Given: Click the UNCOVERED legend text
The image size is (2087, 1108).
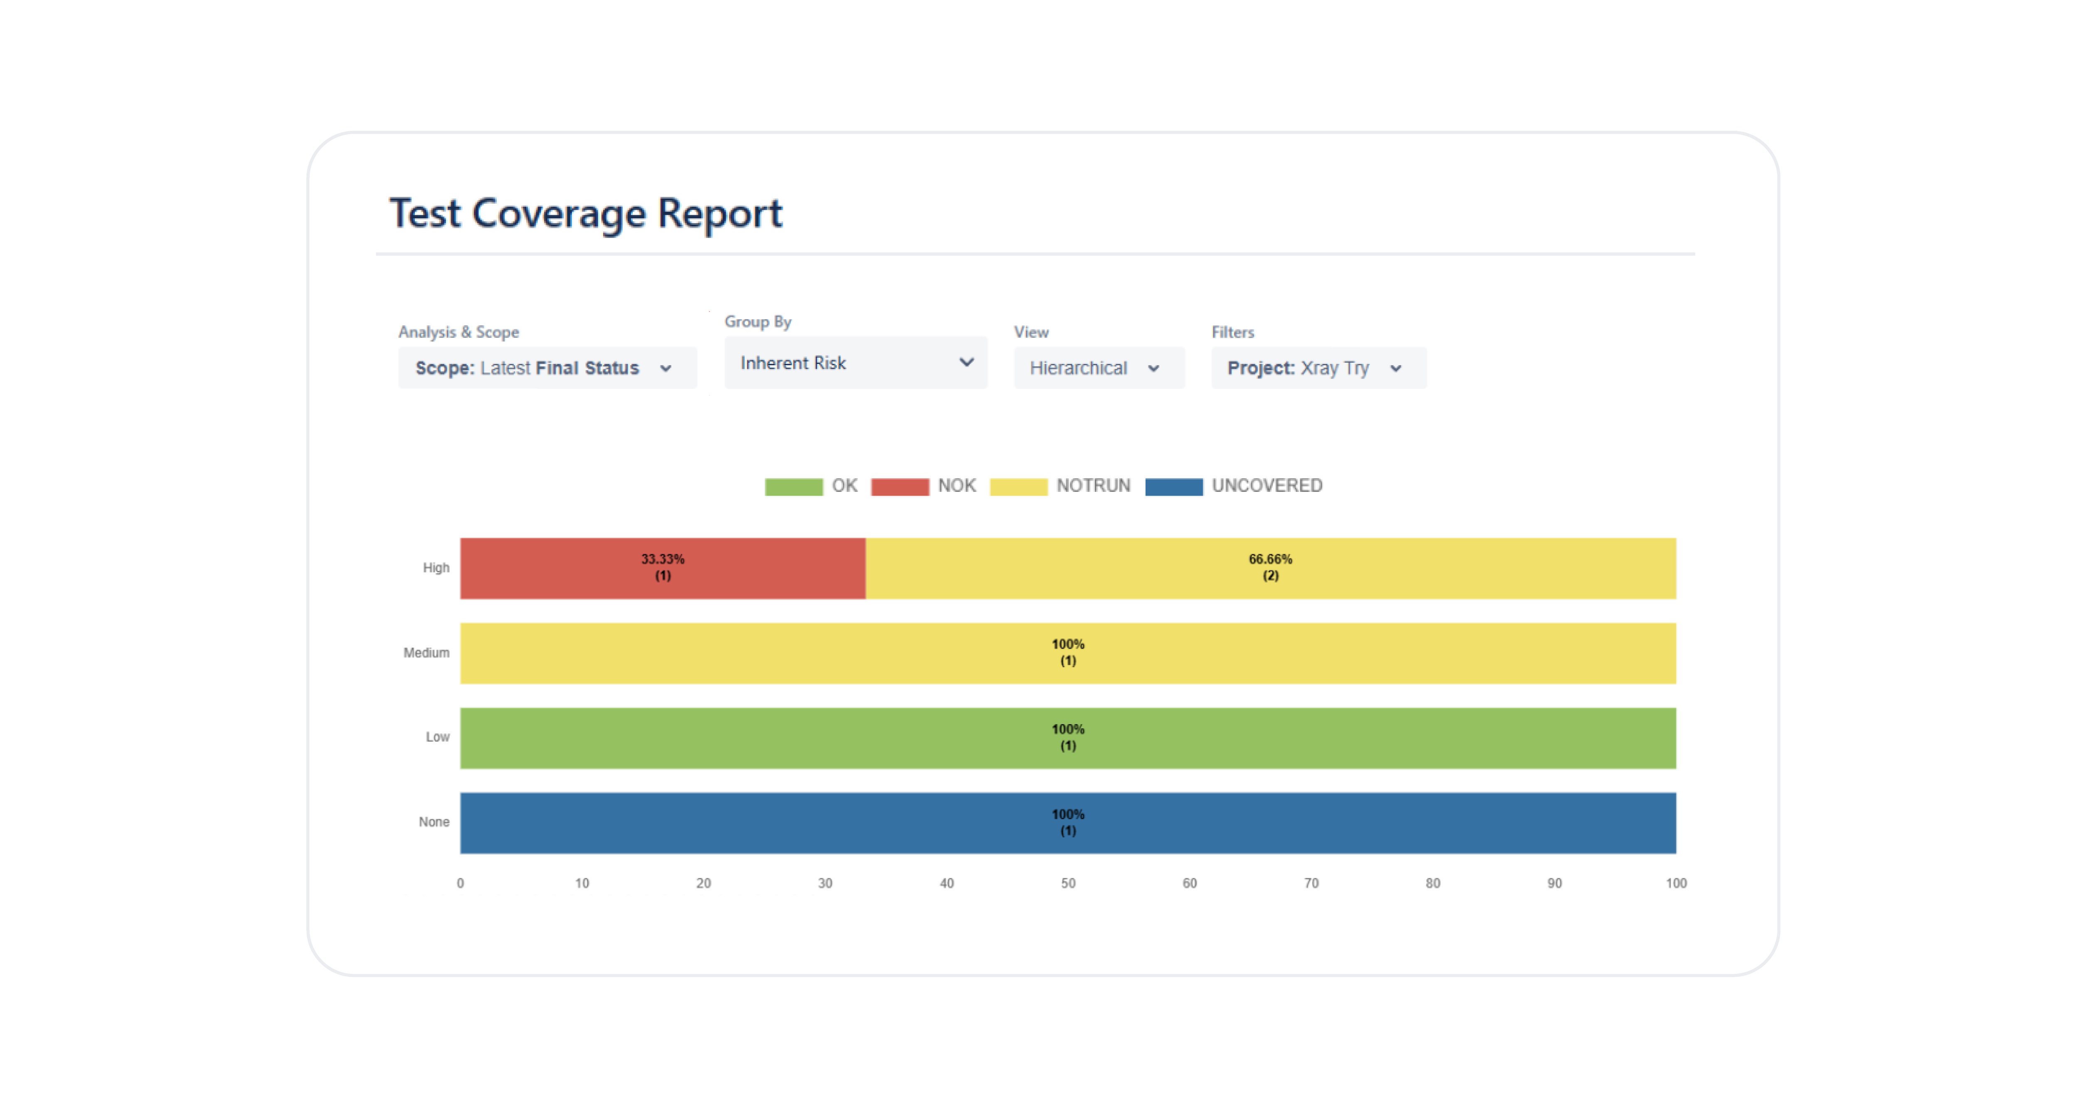Looking at the screenshot, I should coord(1267,486).
